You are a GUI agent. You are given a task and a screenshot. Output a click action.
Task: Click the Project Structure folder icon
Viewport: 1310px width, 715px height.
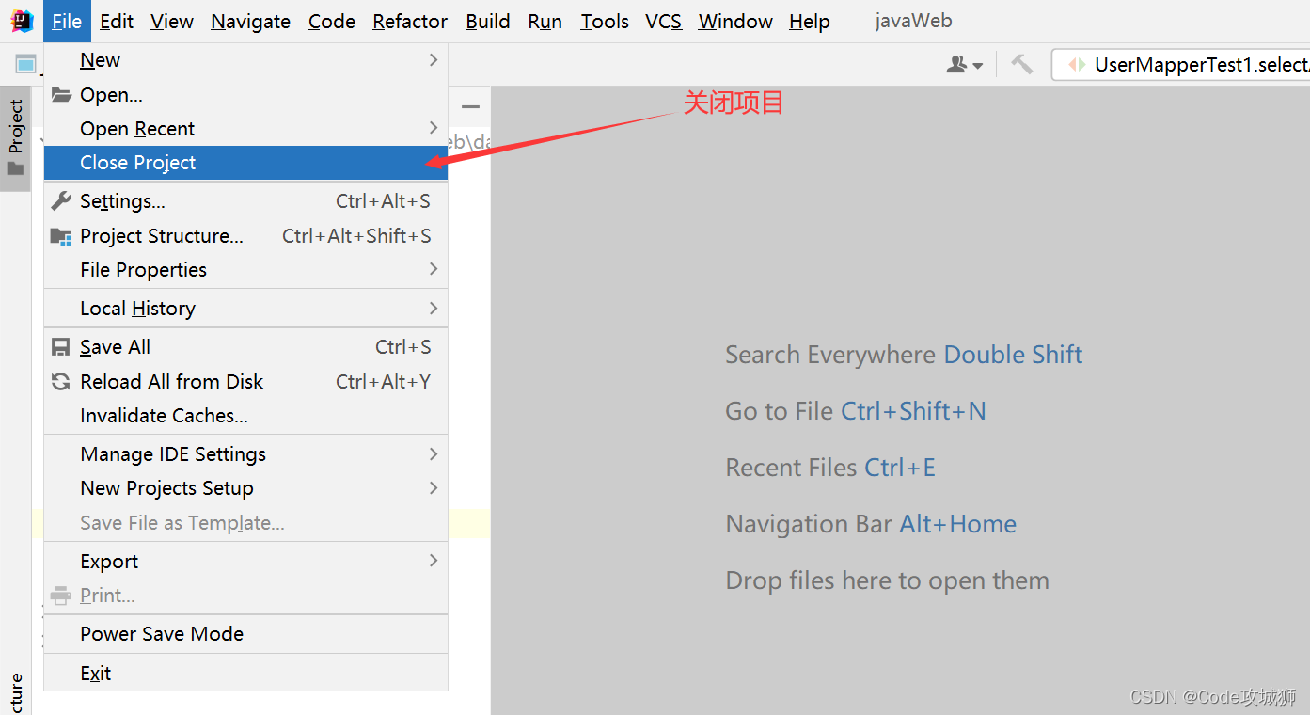[x=61, y=236]
